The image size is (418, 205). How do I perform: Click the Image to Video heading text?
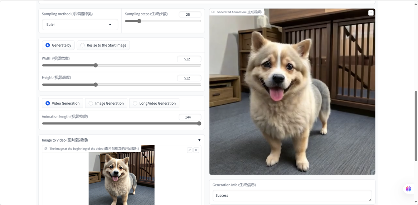[65, 140]
